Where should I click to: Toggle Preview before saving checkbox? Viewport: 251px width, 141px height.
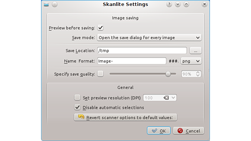coord(100,28)
